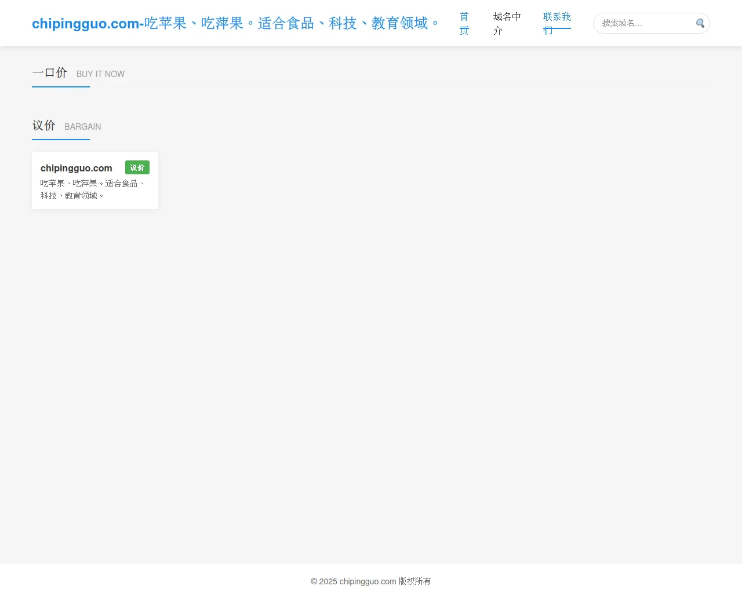
Task: Go to 域名中介 in the navigation
Action: [507, 23]
